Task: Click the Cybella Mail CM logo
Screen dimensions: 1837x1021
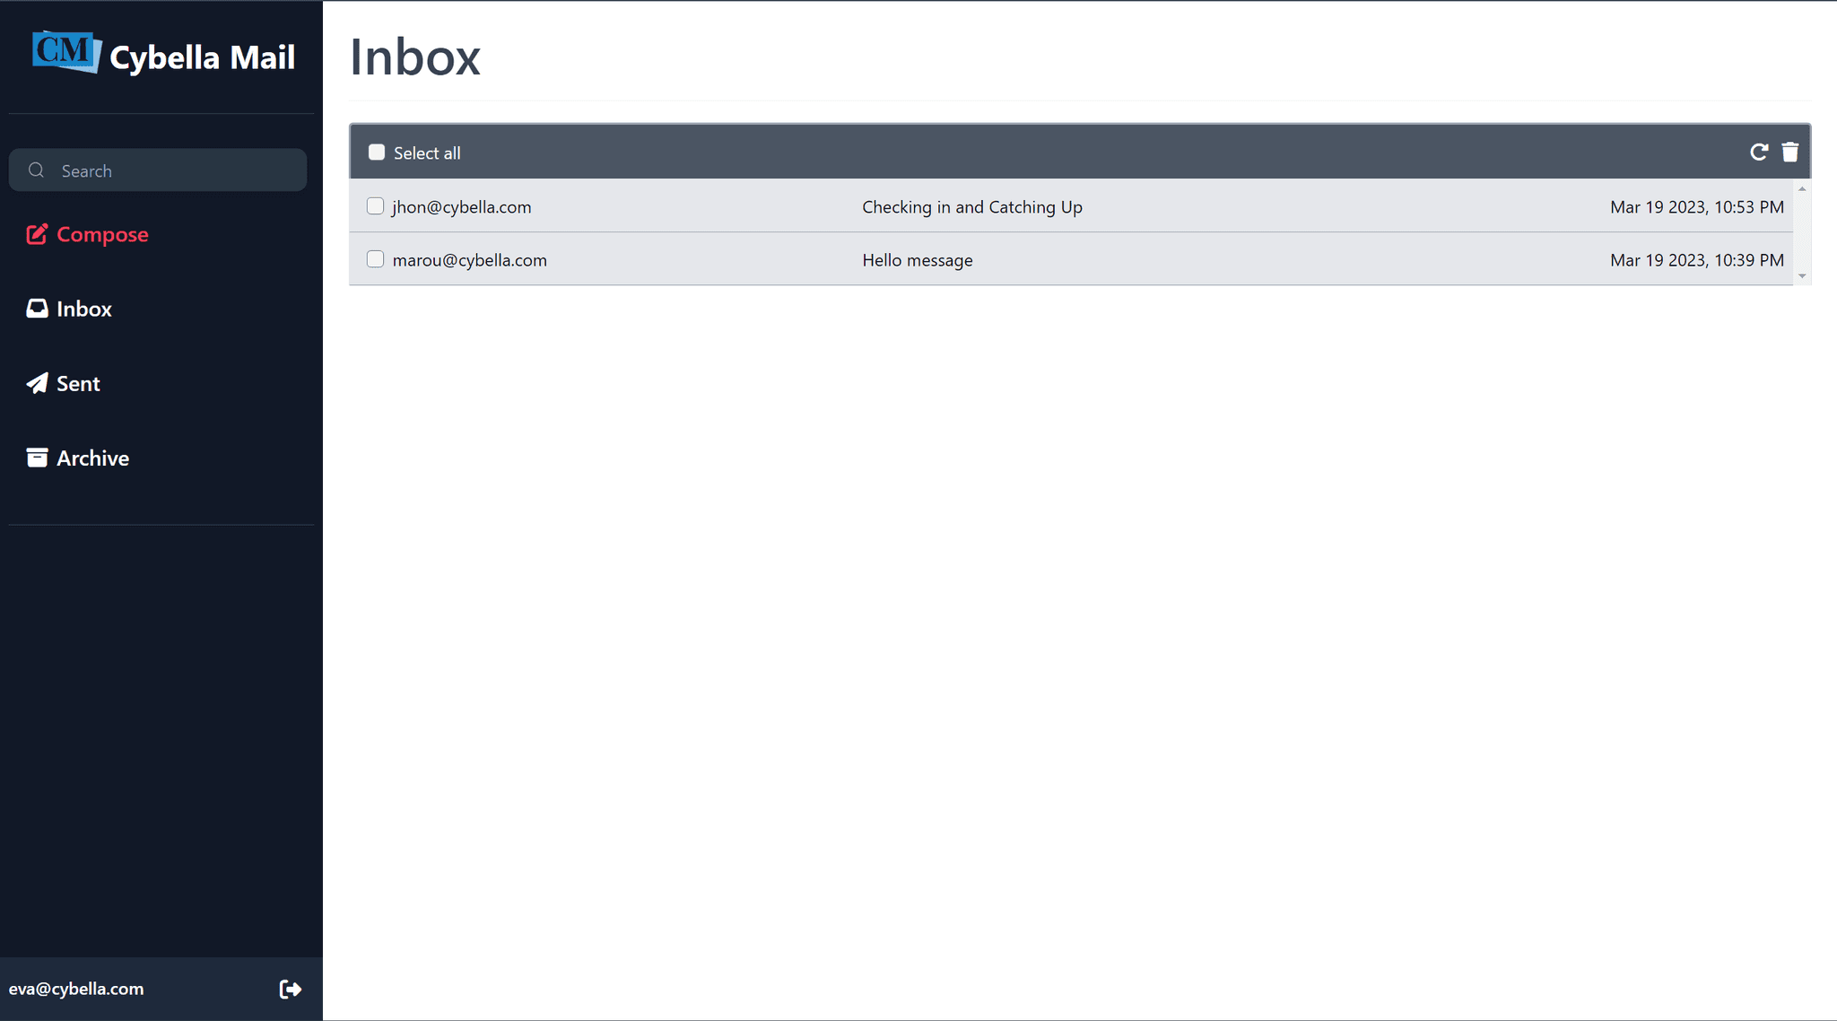Action: tap(66, 52)
